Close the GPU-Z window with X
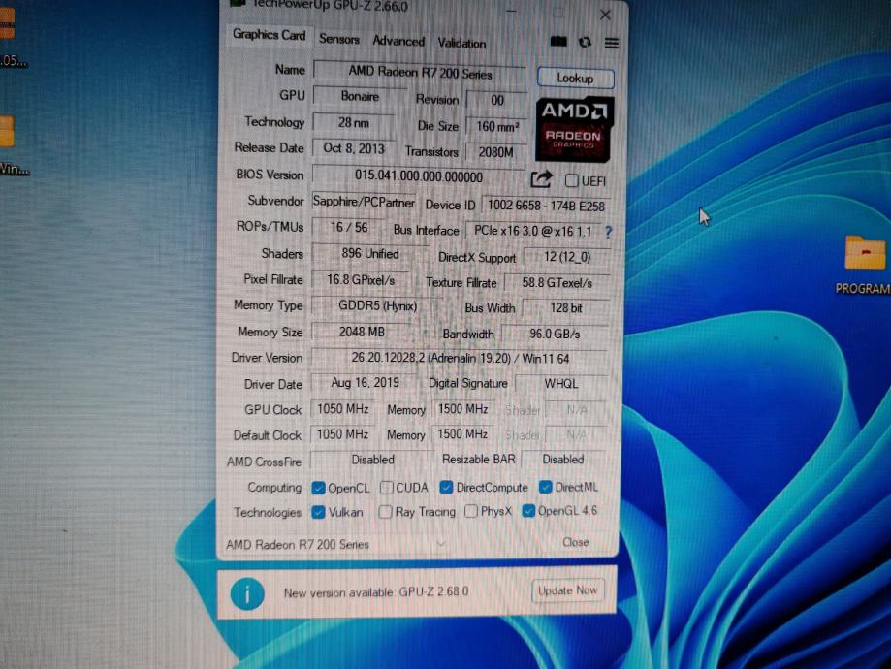Image resolution: width=891 pixels, height=669 pixels. click(605, 15)
